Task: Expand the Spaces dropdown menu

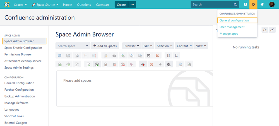Action: [x=20, y=5]
